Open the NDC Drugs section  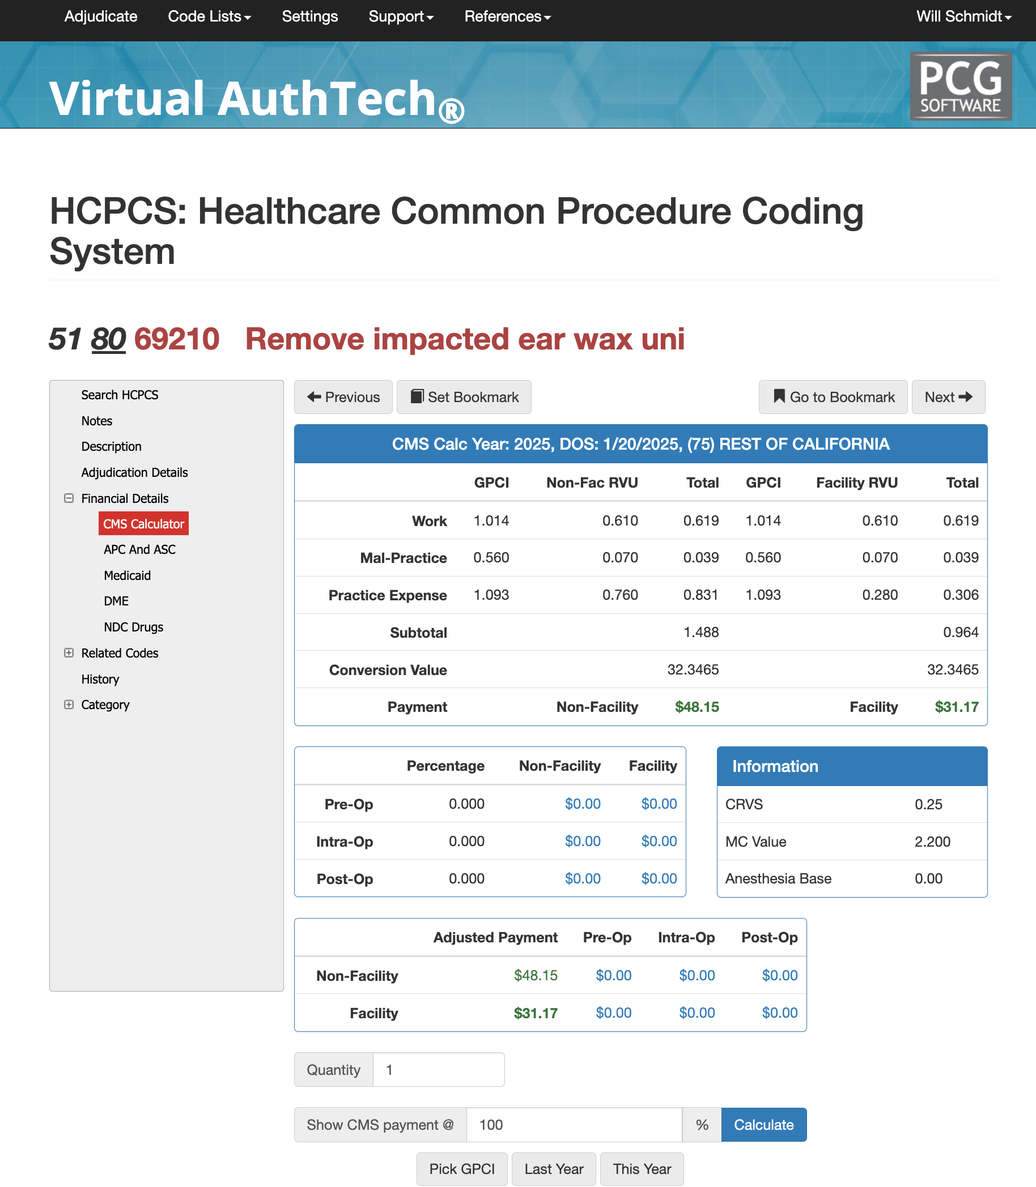[x=133, y=627]
